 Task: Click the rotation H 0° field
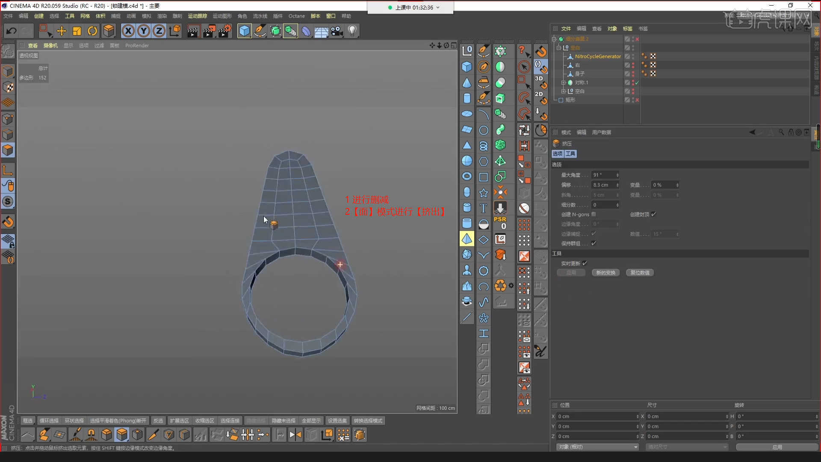click(777, 416)
